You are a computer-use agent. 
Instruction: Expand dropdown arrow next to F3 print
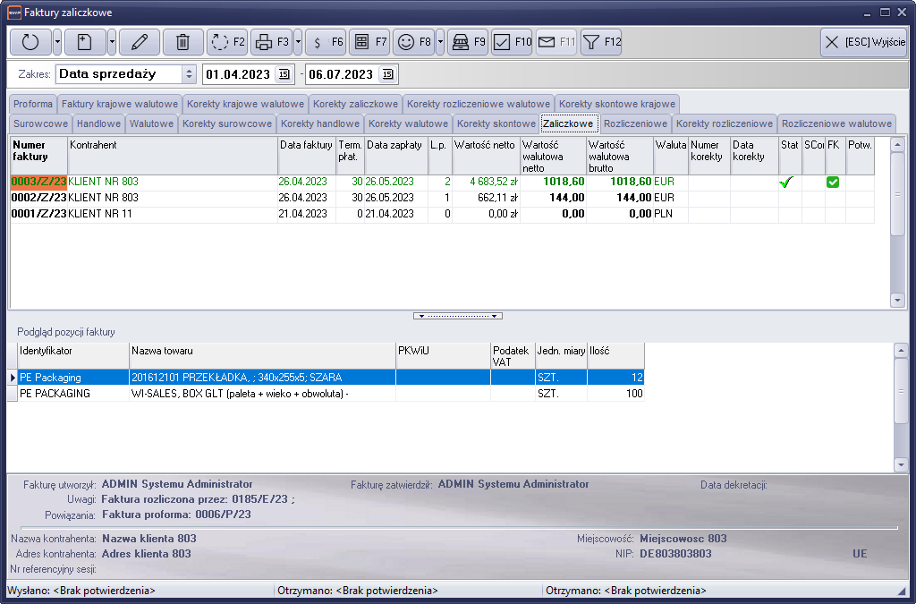coord(298,42)
